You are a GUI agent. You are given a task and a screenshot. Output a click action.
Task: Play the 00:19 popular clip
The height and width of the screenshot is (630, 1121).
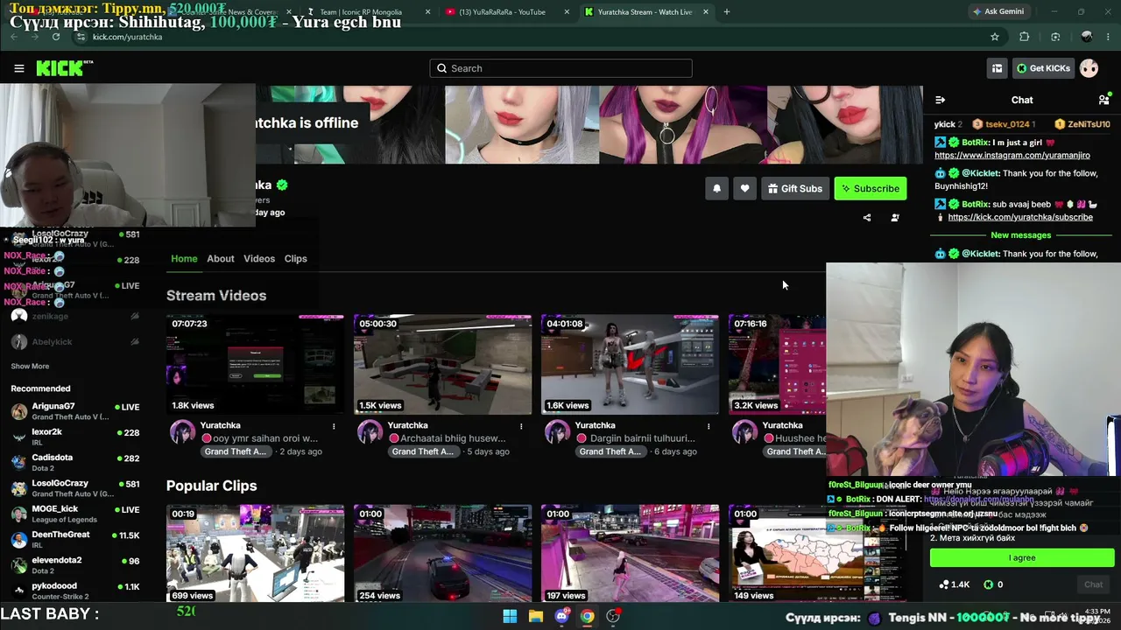[255, 553]
